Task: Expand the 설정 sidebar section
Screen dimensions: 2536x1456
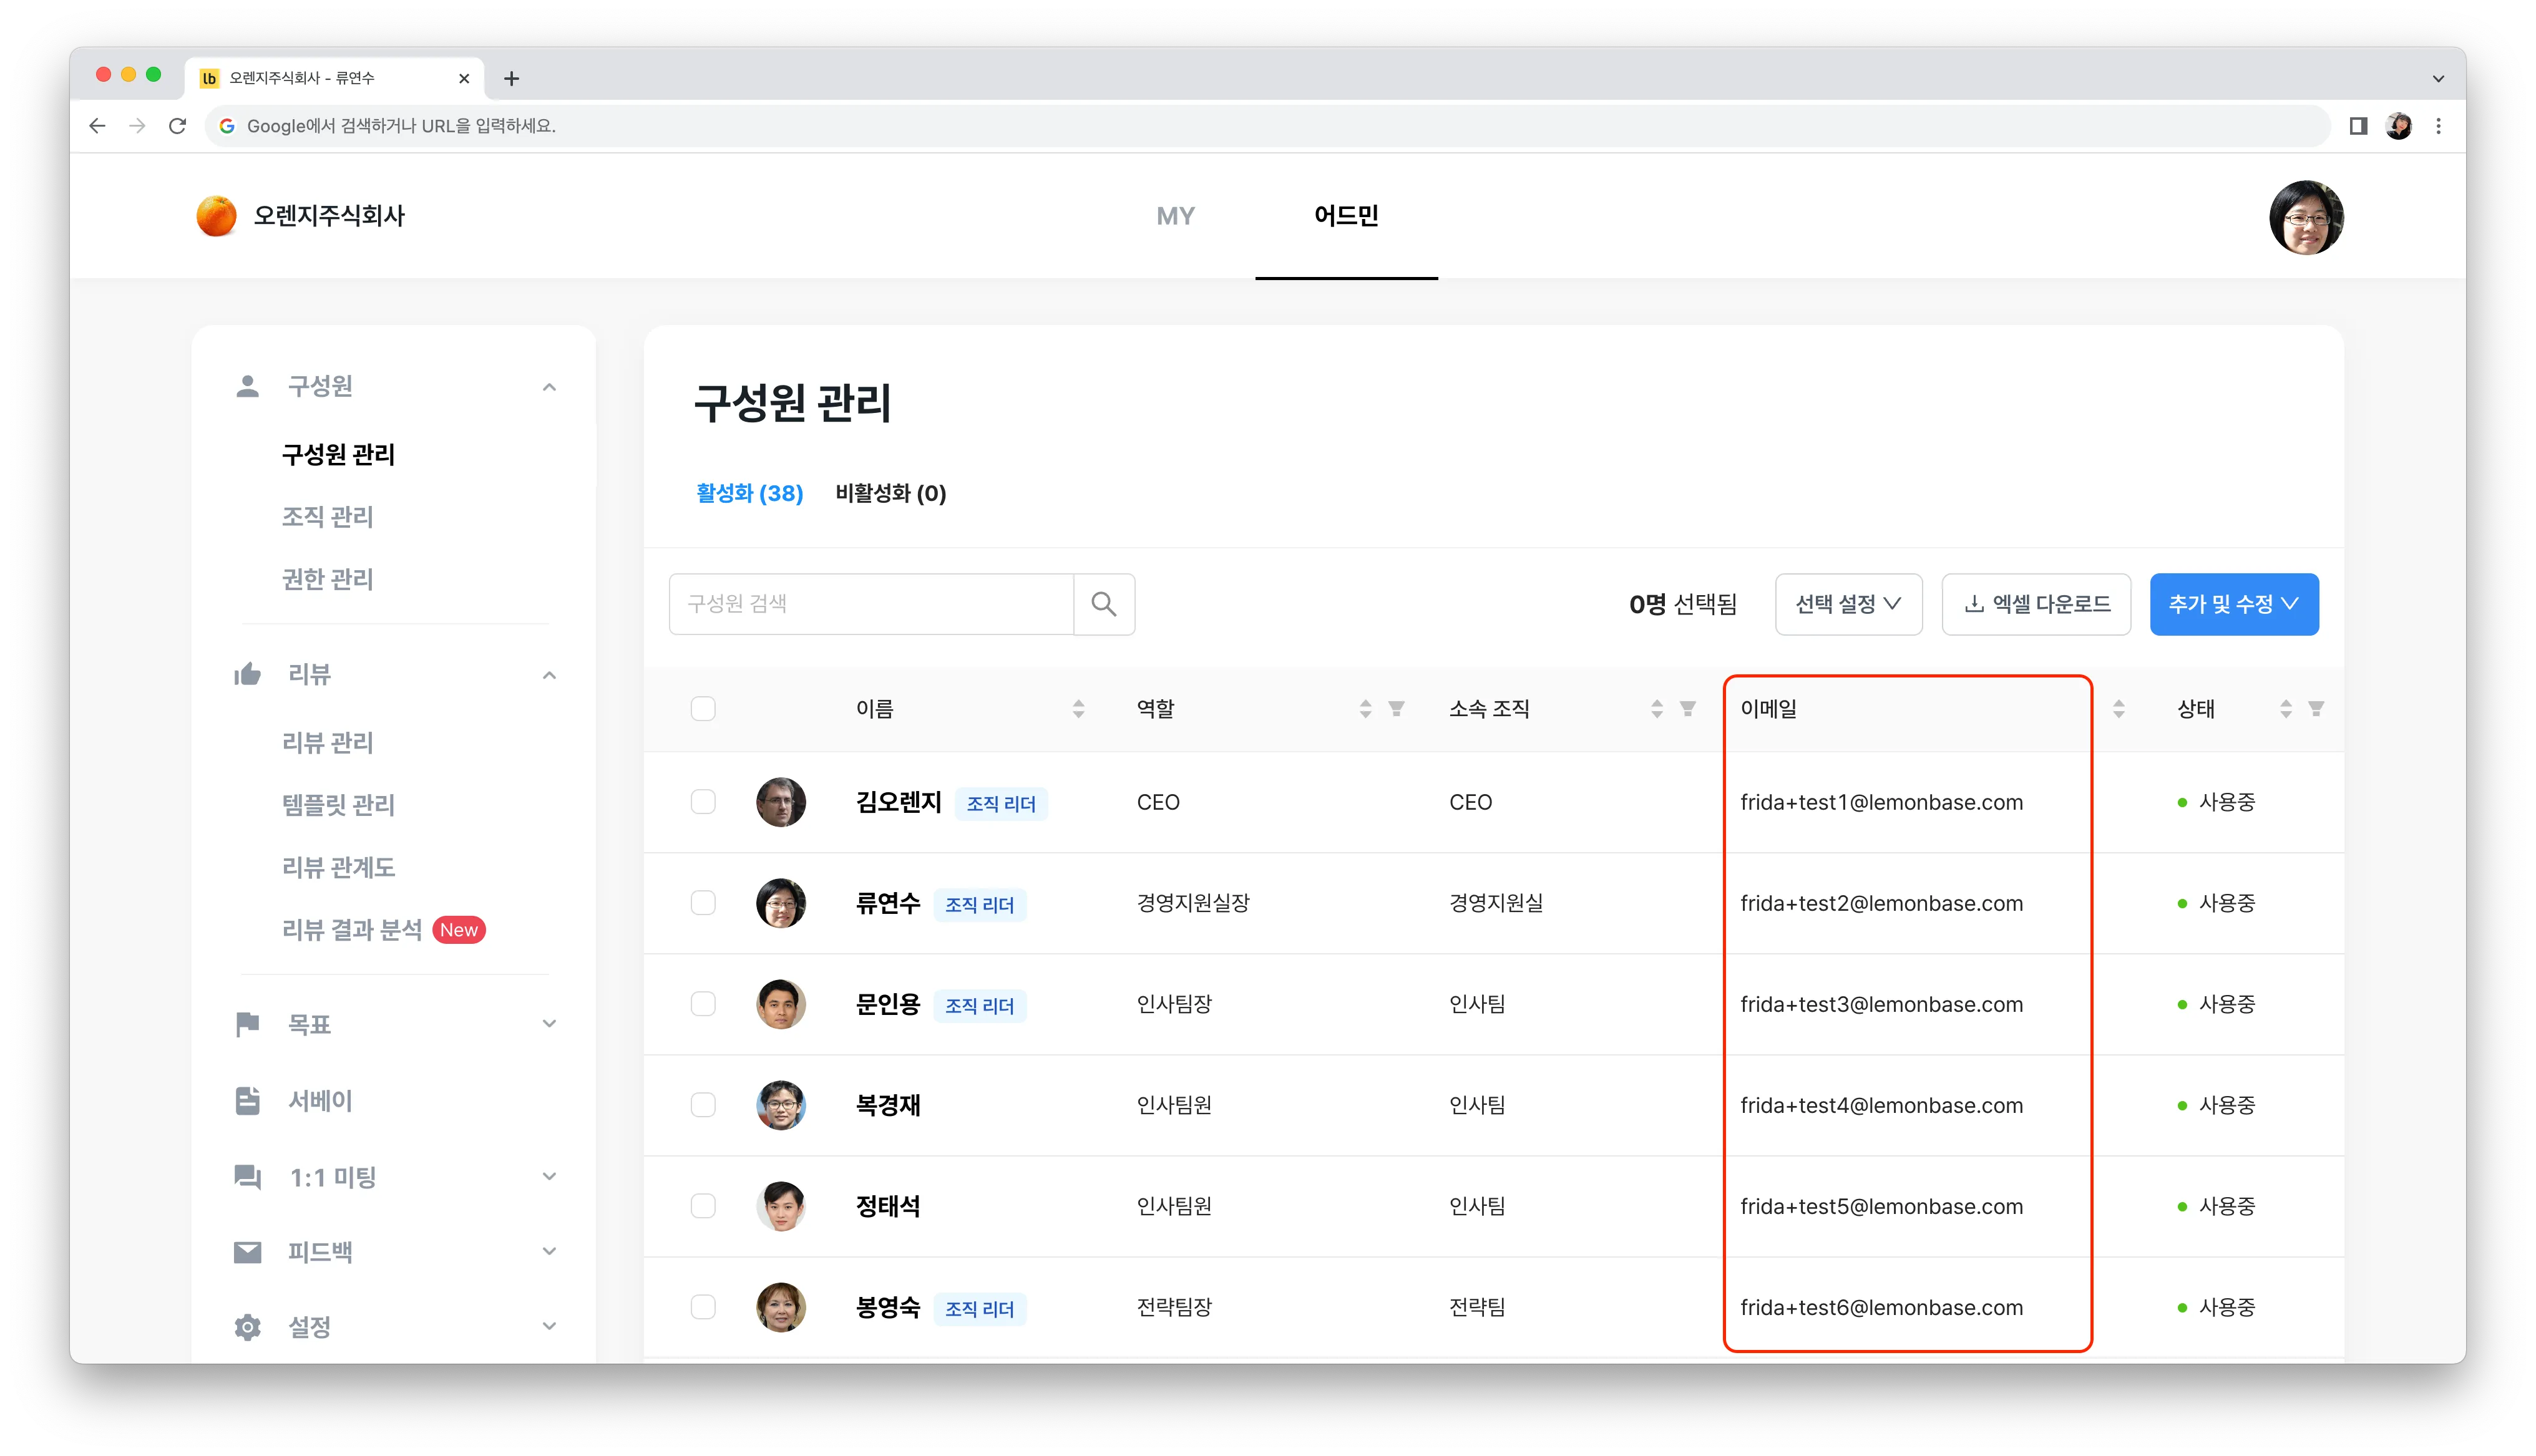Action: 549,1327
